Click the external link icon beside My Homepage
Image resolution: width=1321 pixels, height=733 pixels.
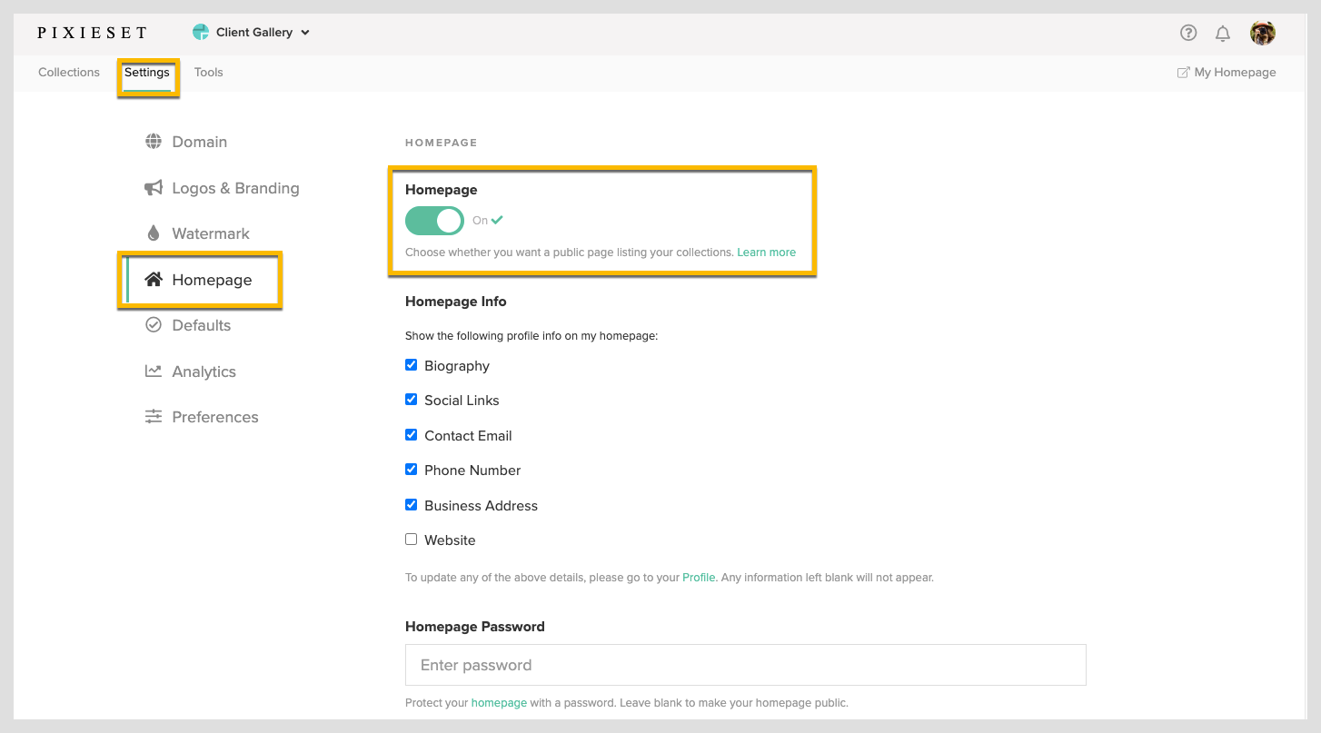(x=1183, y=73)
